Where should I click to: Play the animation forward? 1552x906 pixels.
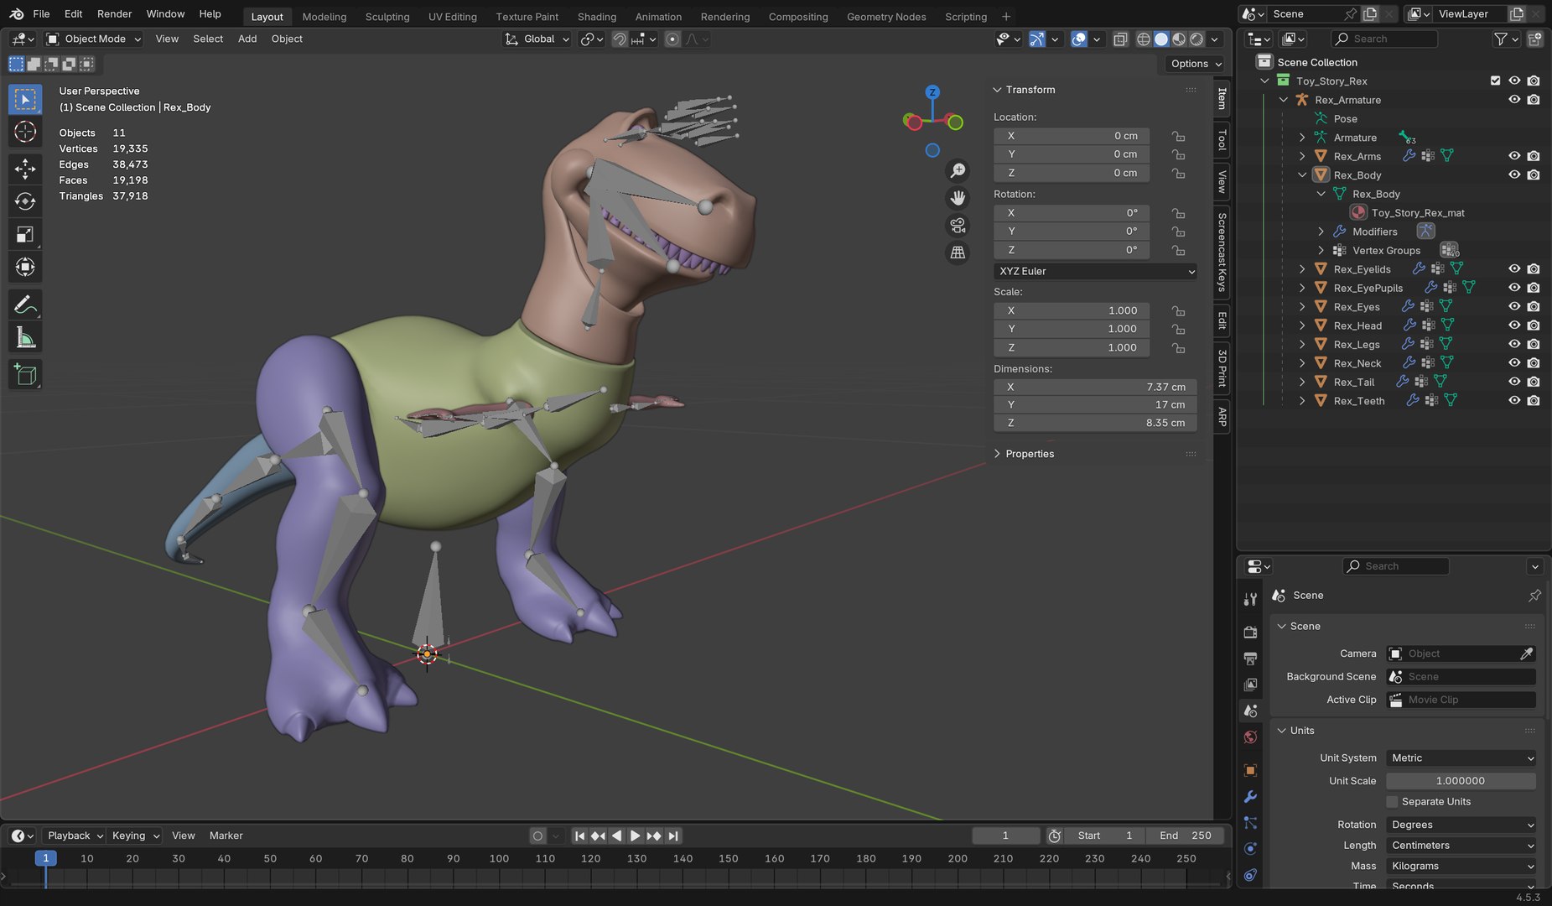click(x=635, y=836)
